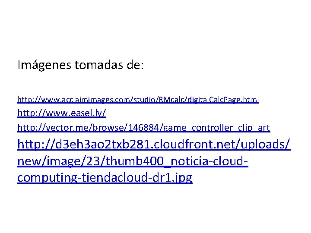This screenshot has width=311, height=233.
Task: Click the number 146884 in the vector.me link
Action: (x=143, y=128)
